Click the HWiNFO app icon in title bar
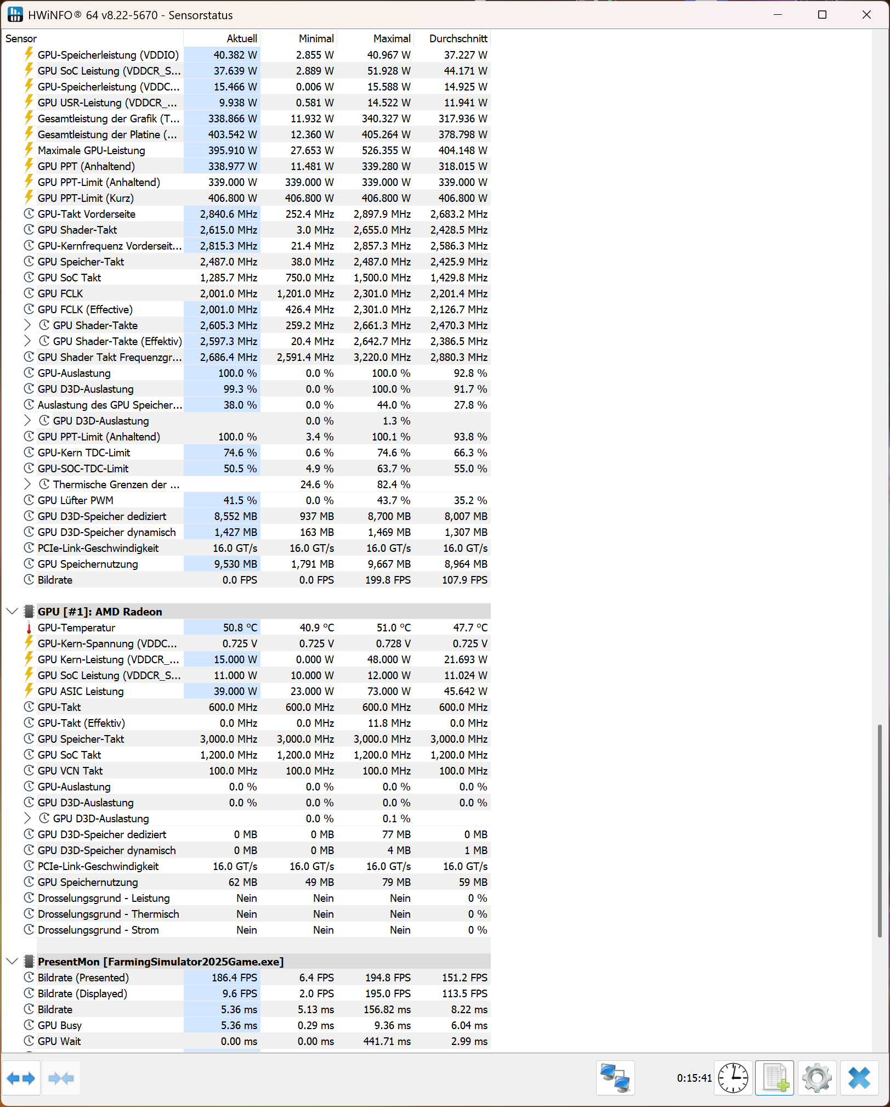The width and height of the screenshot is (890, 1107). tap(15, 15)
